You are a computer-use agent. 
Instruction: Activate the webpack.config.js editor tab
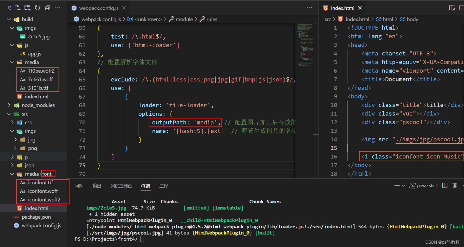click(99, 8)
